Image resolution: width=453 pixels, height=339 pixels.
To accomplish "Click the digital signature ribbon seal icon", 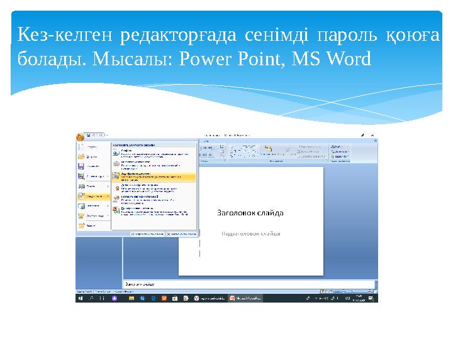I will tap(116, 188).
